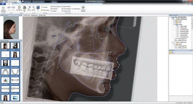Open the File menu

(x=3, y=4)
